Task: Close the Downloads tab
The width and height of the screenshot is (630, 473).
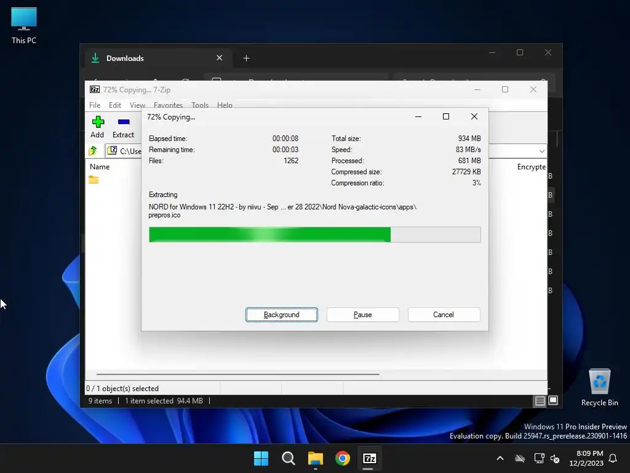Action: 220,58
